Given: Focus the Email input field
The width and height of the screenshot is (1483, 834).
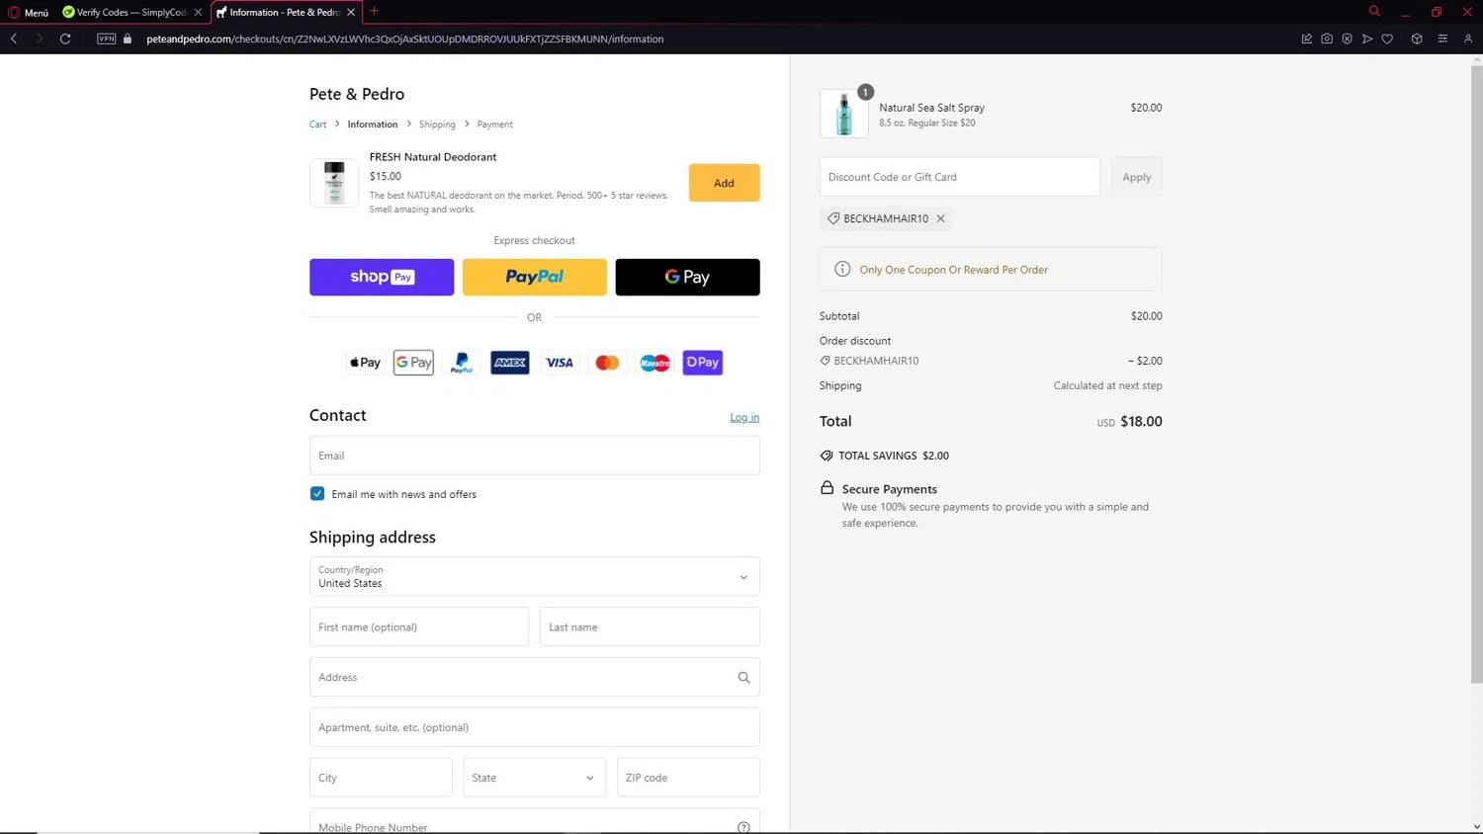Looking at the screenshot, I should point(535,456).
